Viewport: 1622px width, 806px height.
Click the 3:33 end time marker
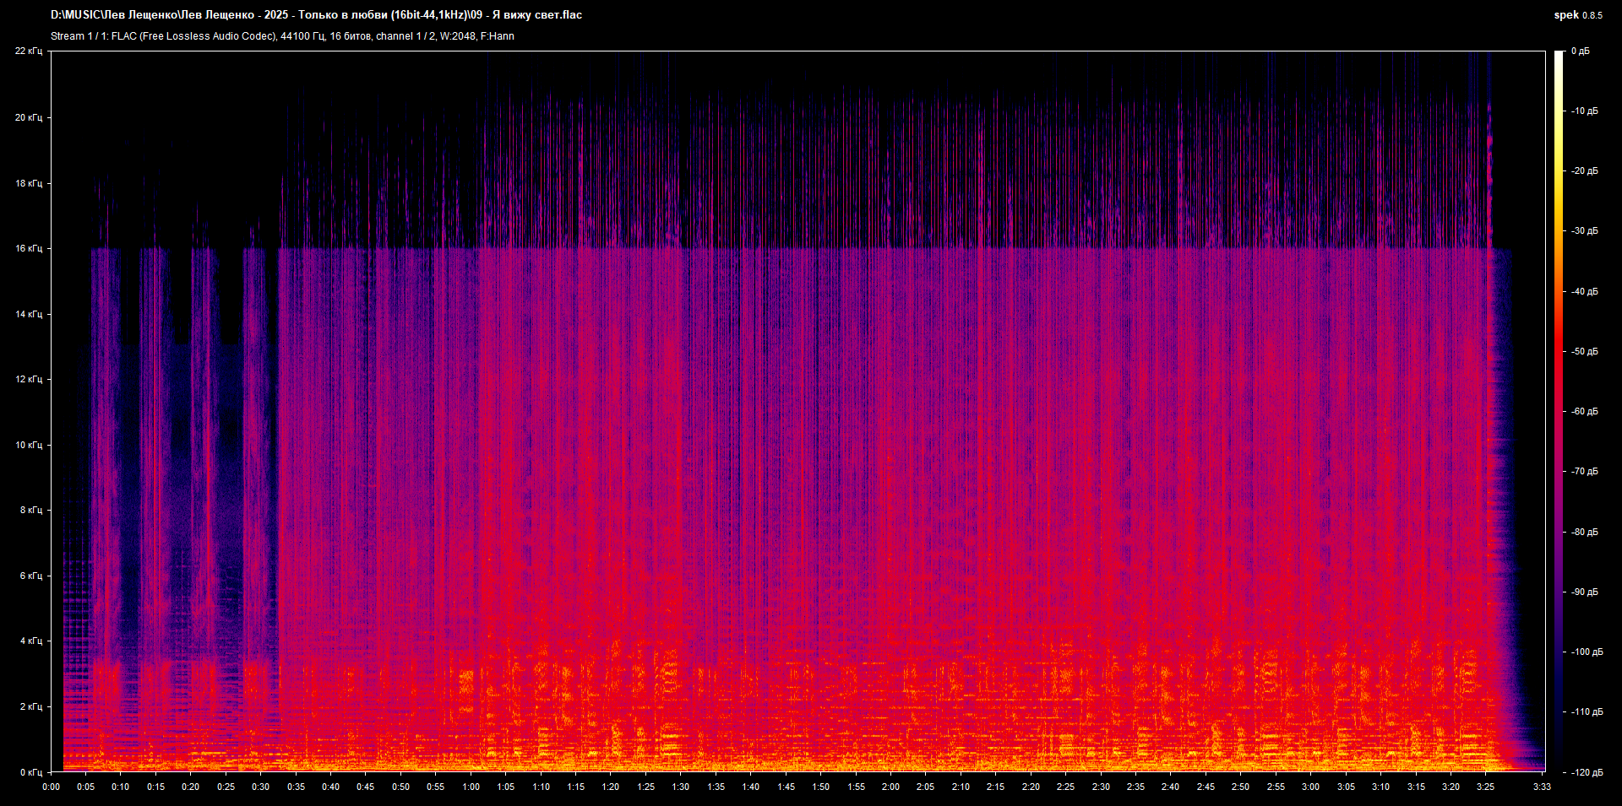[1542, 787]
